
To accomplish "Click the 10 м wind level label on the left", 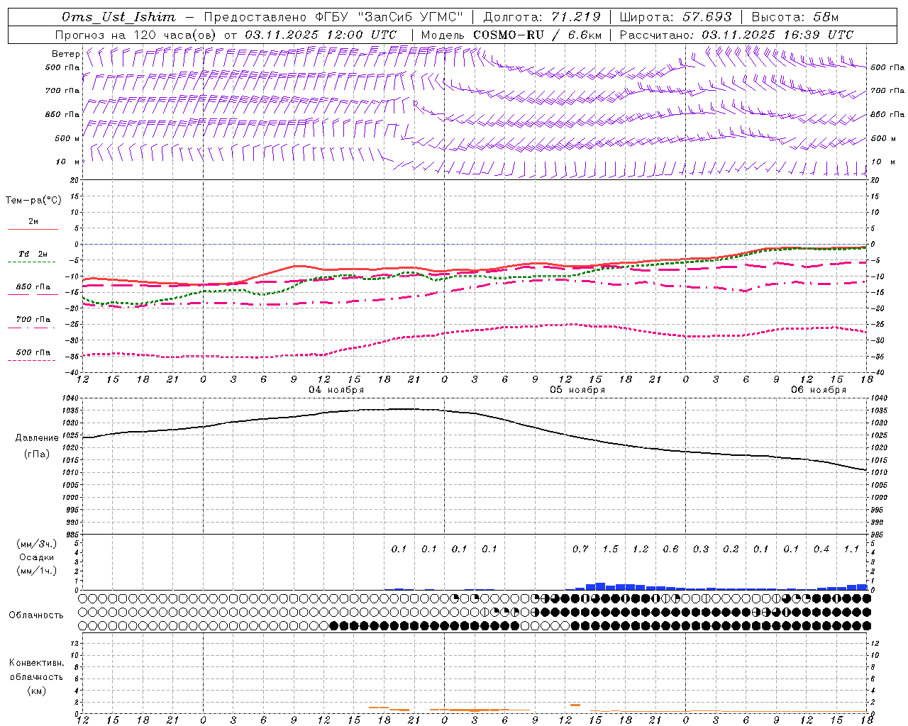I will tap(67, 162).
